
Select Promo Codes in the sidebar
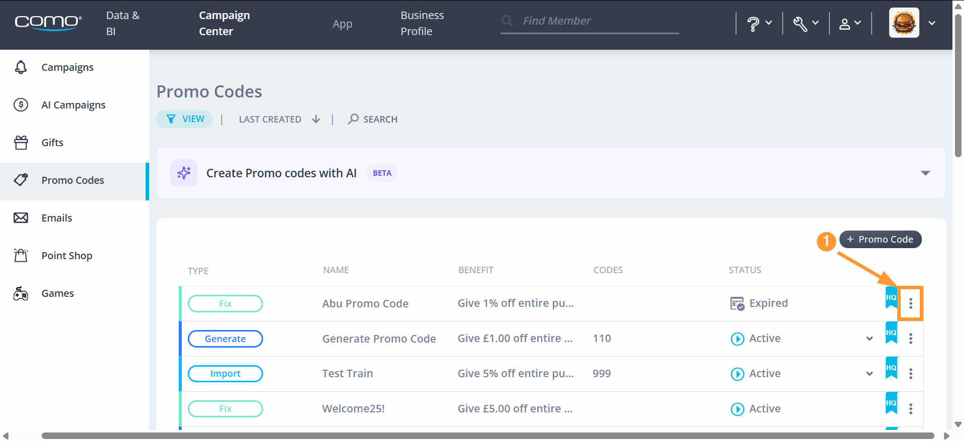74,180
